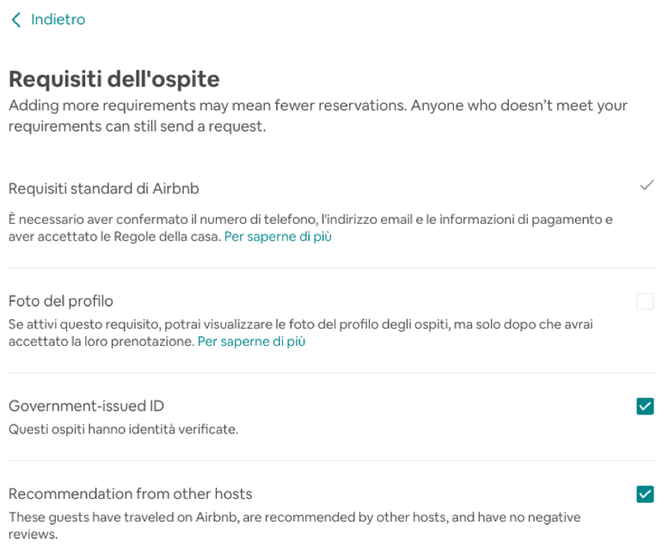669x553 pixels.
Task: Click the 'These guests have traveled' description
Action: coord(294,518)
